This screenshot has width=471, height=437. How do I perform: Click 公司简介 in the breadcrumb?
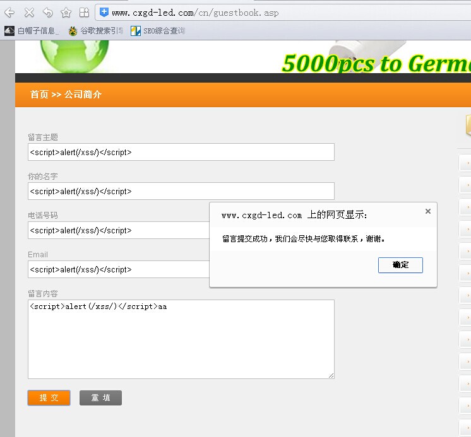click(x=83, y=95)
